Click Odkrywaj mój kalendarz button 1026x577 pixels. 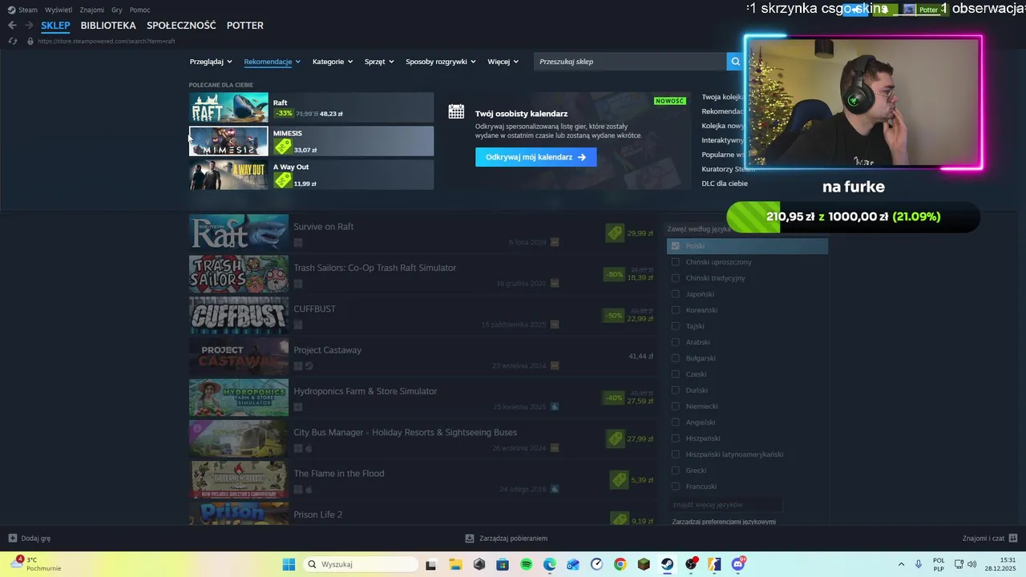pyautogui.click(x=535, y=157)
